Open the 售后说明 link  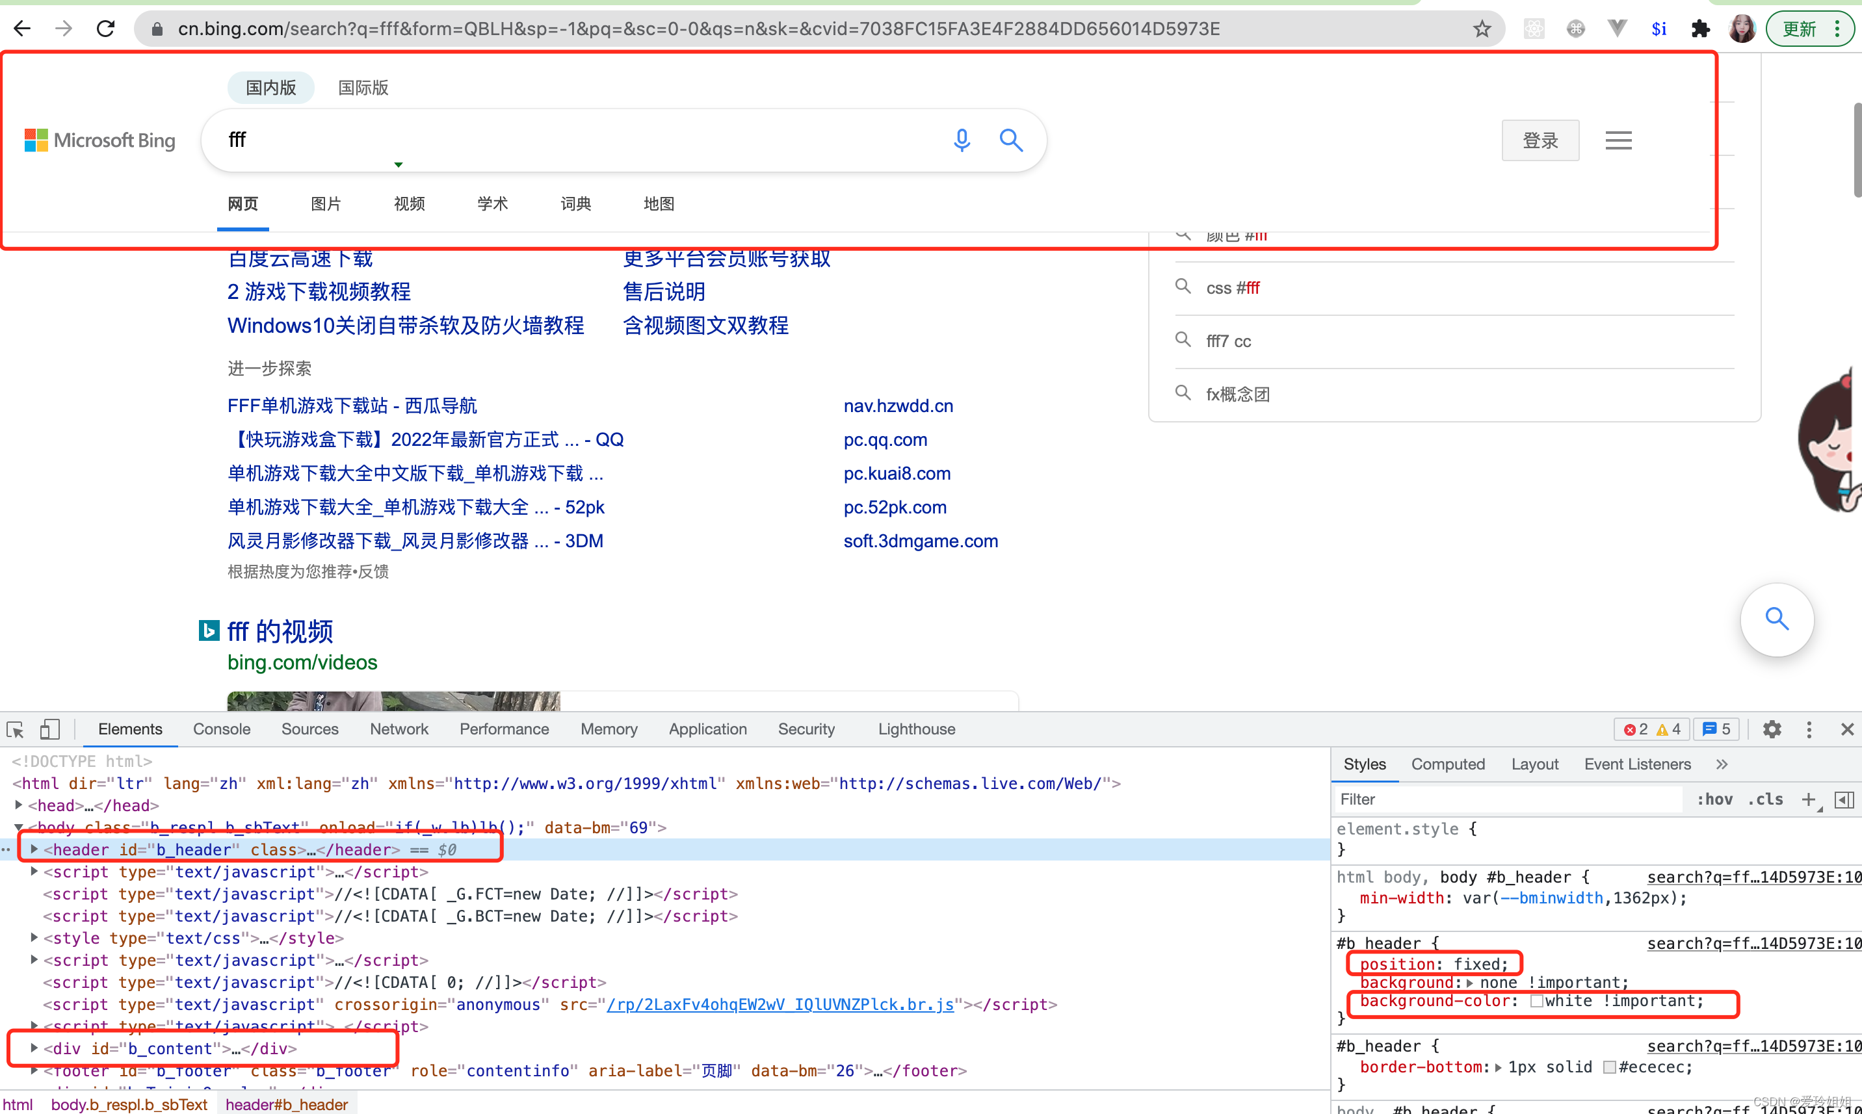coord(664,291)
